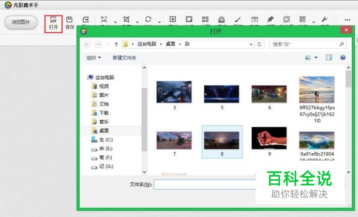The height and width of the screenshot is (217, 358).
Task: Click the Forward arrow in Open dialog
Action: click(x=98, y=44)
